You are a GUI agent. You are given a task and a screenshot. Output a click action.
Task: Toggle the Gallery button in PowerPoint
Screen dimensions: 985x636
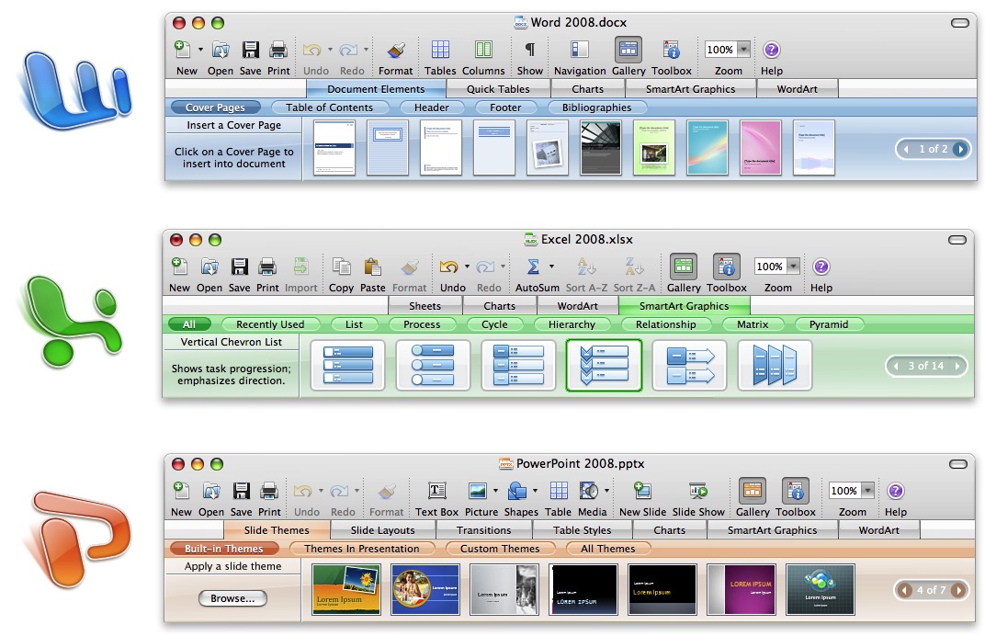(752, 491)
